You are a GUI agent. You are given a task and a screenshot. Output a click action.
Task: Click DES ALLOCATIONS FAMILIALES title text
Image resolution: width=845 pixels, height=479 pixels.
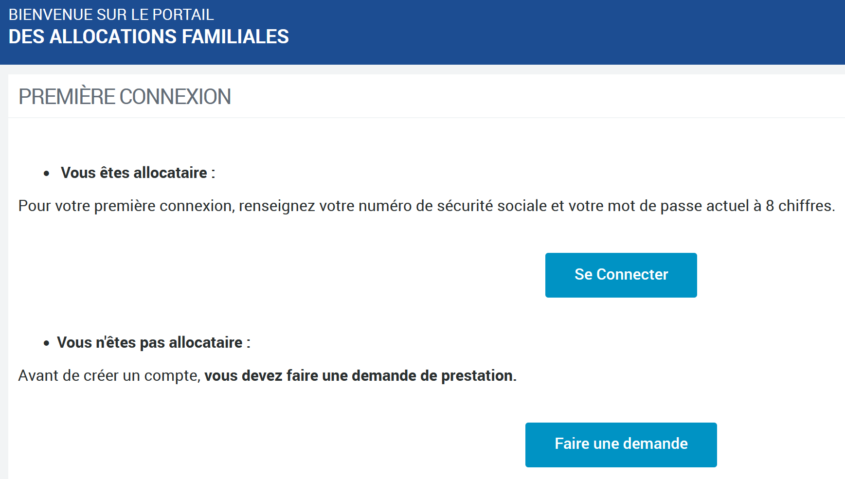[148, 36]
